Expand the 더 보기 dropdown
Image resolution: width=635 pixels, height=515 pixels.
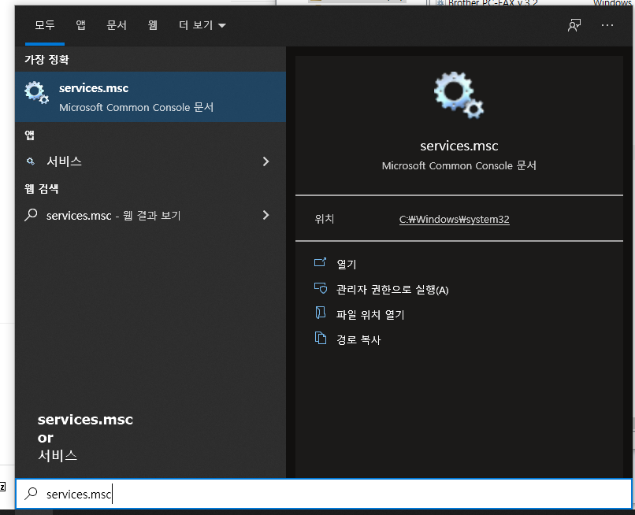[202, 25]
